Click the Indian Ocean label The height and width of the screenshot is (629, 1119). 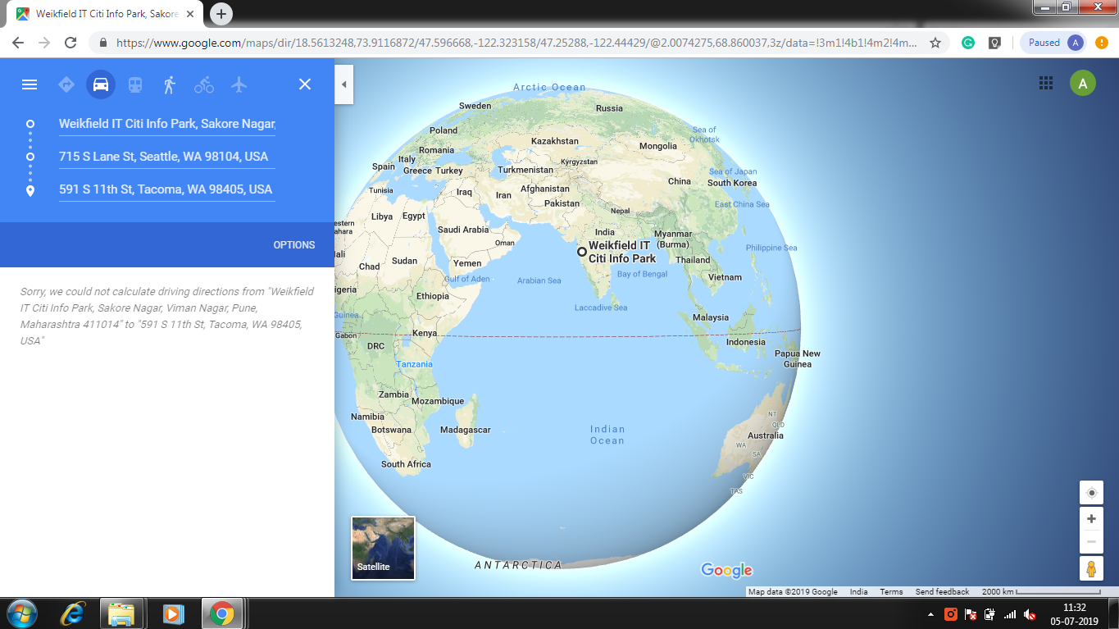(607, 435)
